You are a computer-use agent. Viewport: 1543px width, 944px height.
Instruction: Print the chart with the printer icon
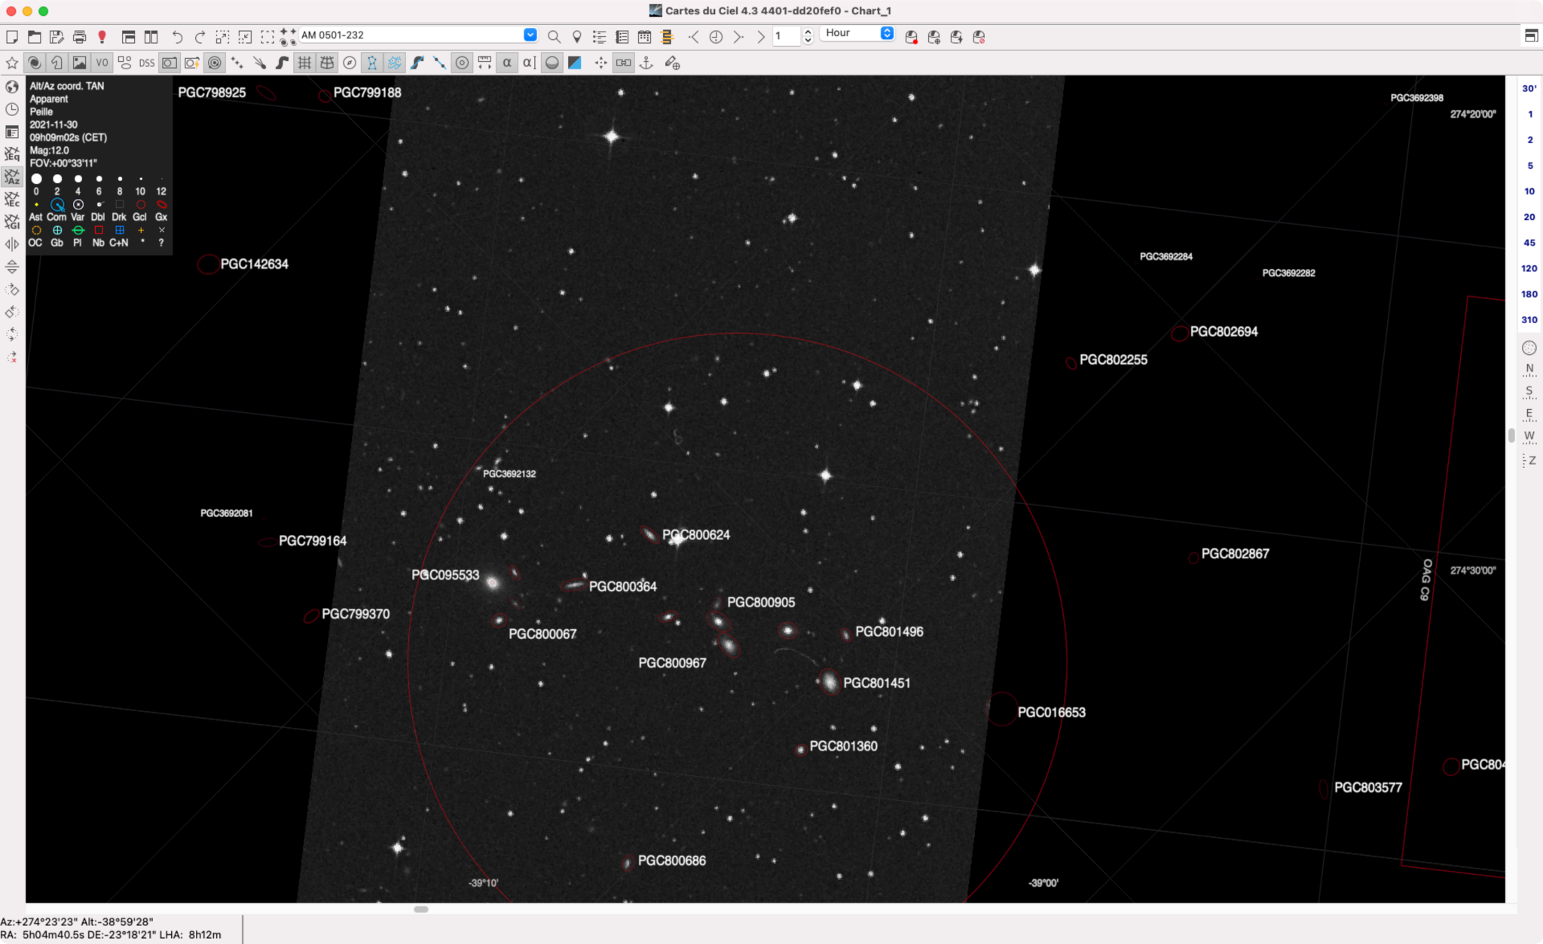(79, 36)
